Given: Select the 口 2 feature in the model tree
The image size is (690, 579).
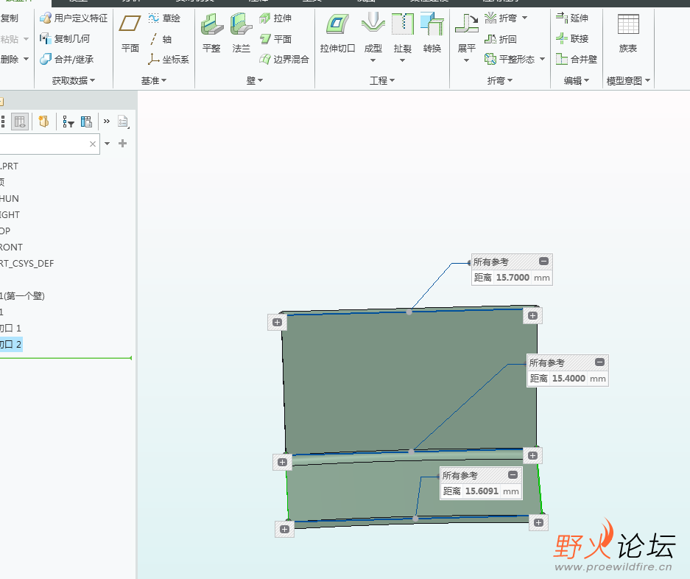Looking at the screenshot, I should tap(10, 344).
